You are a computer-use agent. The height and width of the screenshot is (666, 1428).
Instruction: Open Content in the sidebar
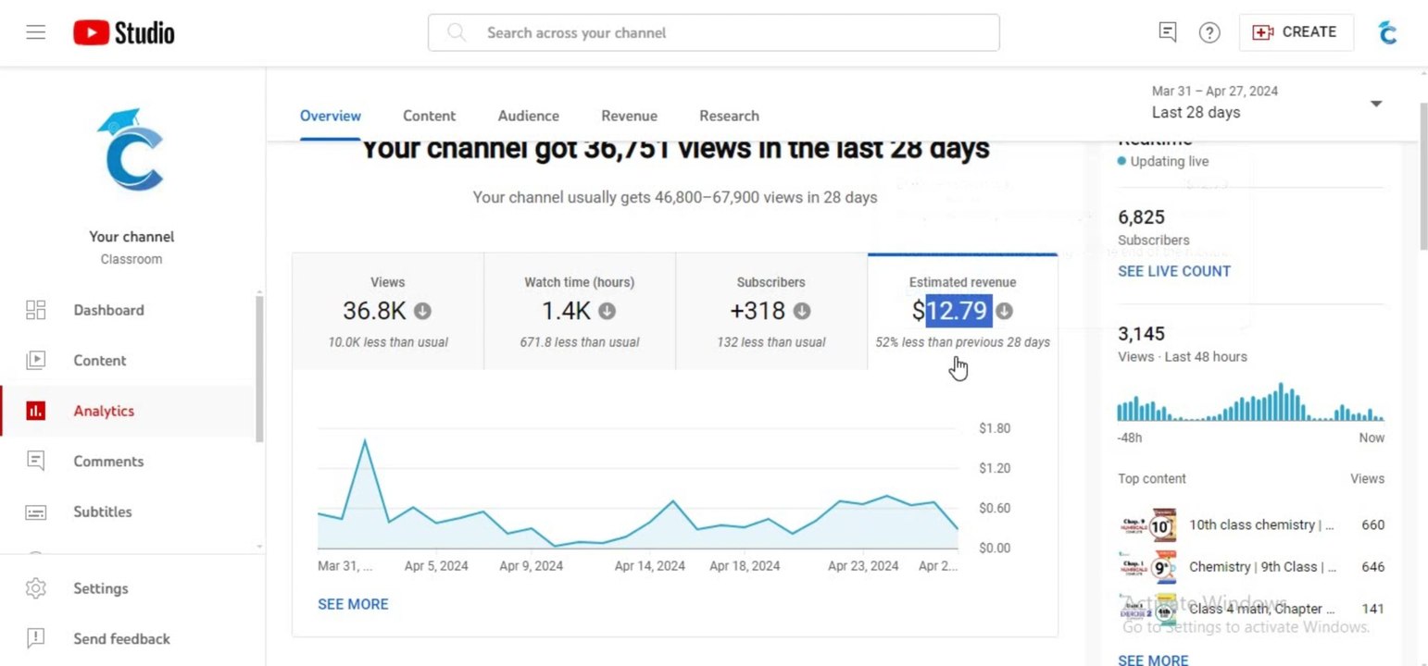pyautogui.click(x=100, y=361)
